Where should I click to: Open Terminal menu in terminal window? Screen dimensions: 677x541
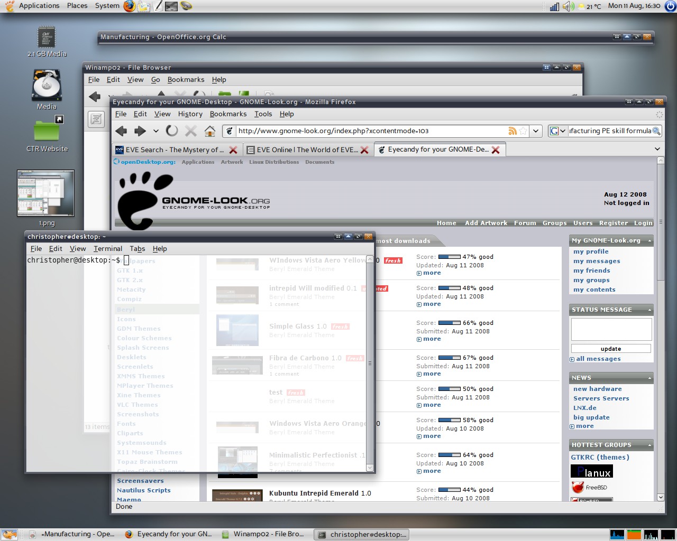108,249
